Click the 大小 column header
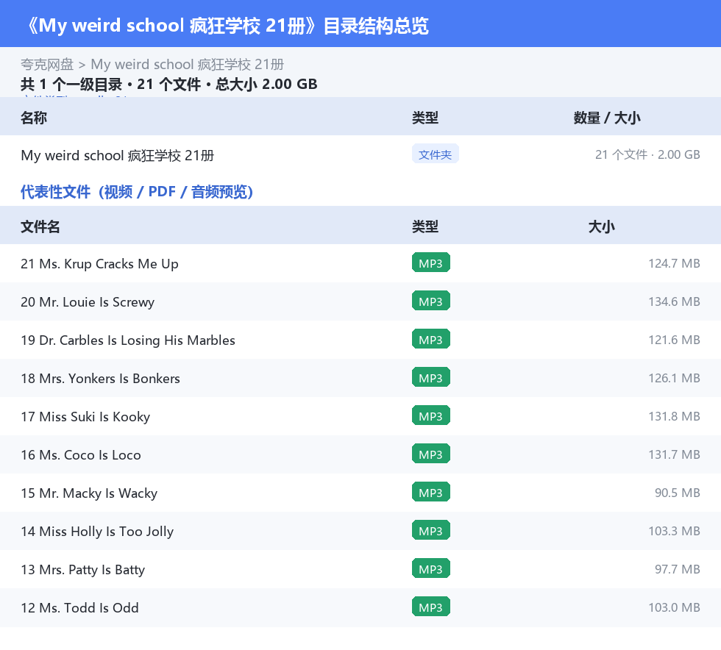 [x=602, y=226]
